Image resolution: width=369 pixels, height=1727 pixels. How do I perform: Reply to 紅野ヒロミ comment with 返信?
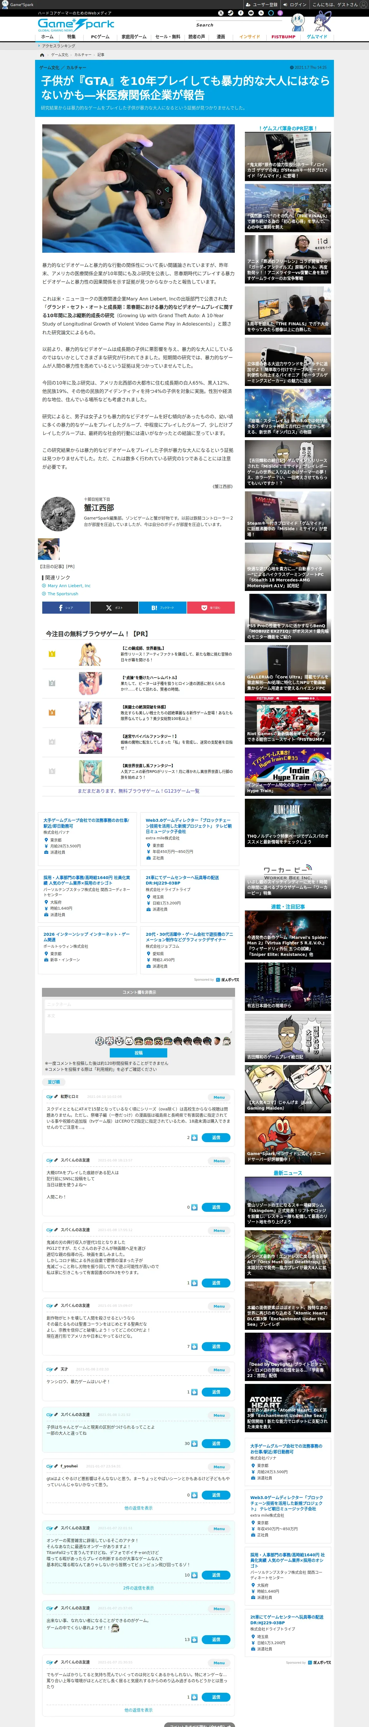click(216, 1138)
